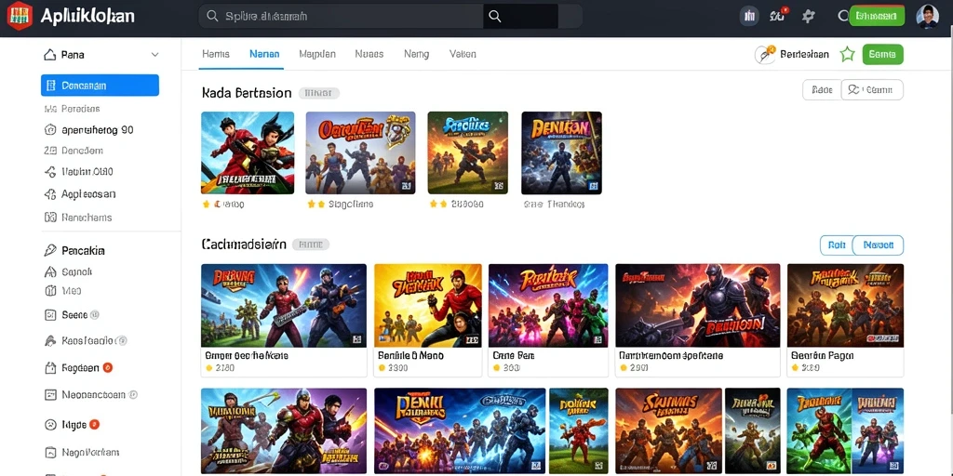This screenshot has height=476, width=953.
Task: Open the 'Geortin Pagm' game card
Action: tap(845, 321)
